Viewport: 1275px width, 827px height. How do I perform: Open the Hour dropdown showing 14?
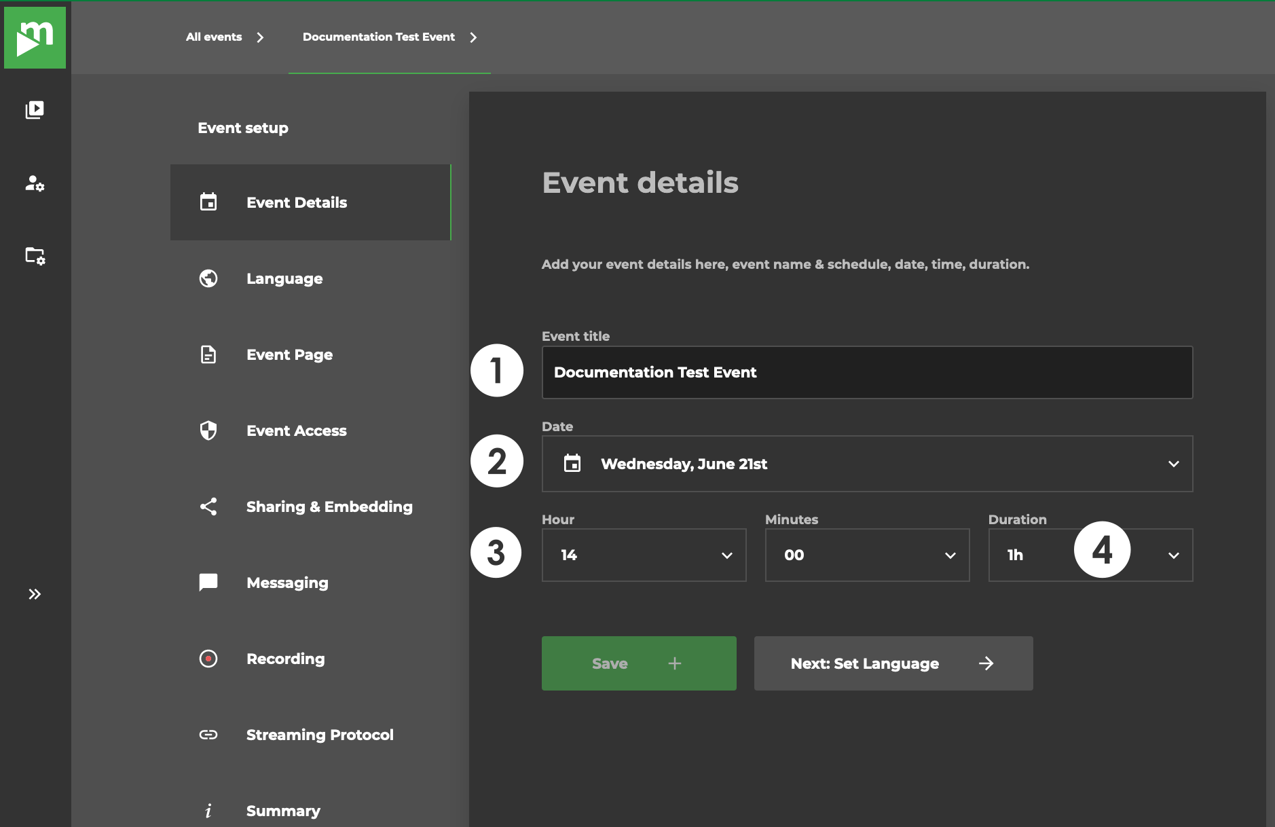[x=644, y=555]
